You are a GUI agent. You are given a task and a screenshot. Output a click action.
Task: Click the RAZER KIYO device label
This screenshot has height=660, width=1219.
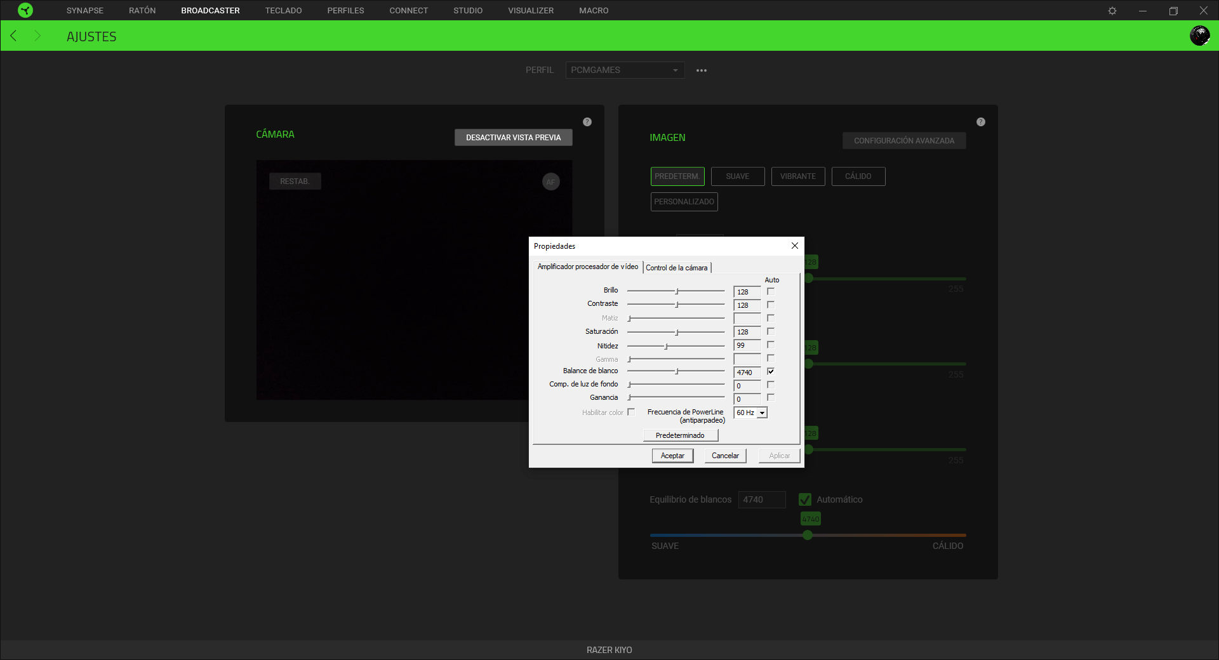pos(609,650)
